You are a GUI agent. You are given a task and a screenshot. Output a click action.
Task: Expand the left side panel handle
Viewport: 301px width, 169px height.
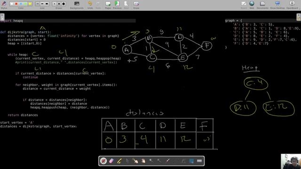point(2,17)
